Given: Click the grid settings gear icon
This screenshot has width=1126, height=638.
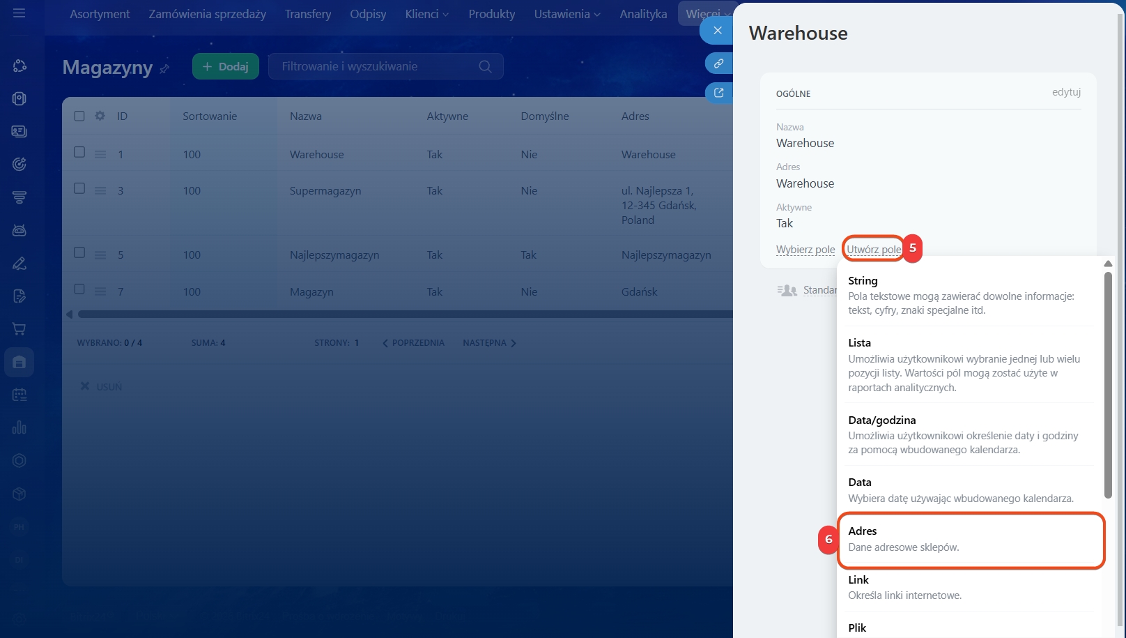Looking at the screenshot, I should click(x=100, y=116).
